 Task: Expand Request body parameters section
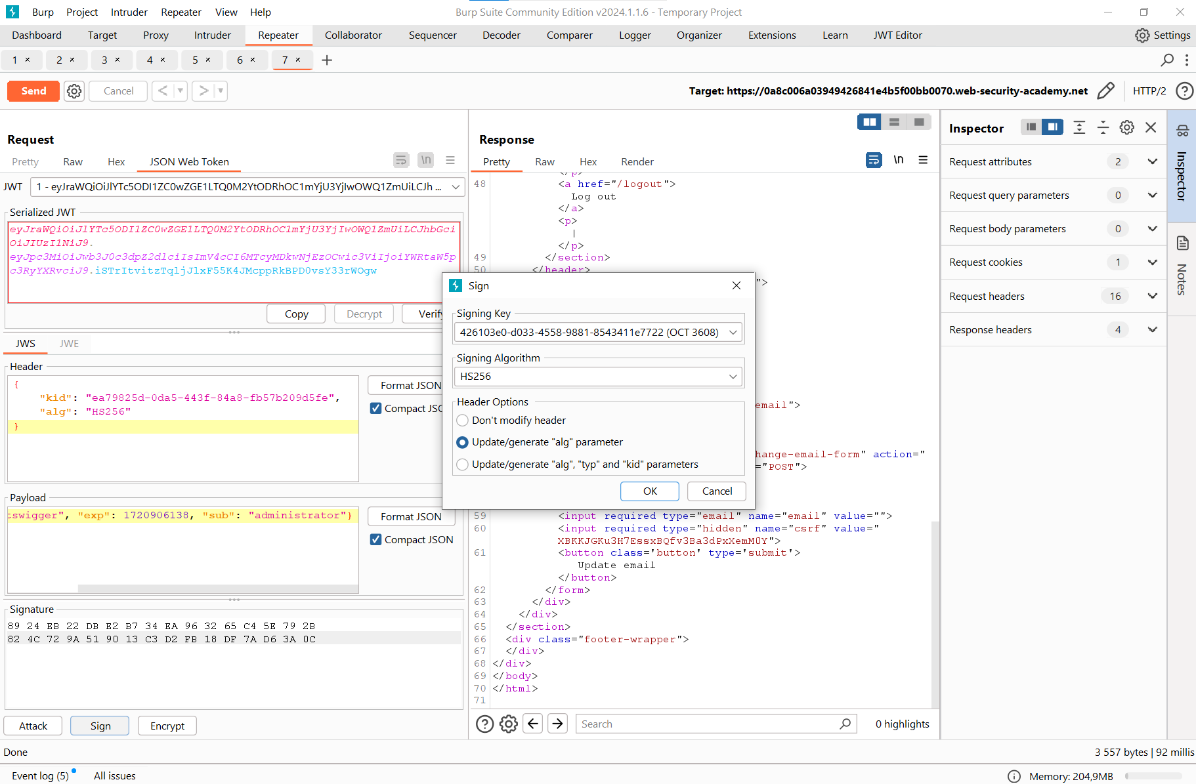click(1054, 229)
